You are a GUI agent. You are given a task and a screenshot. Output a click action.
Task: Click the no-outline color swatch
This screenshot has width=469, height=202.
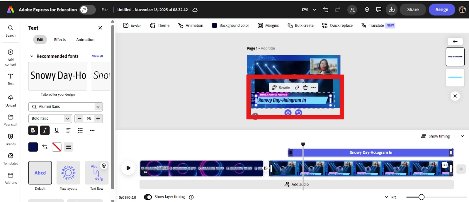coord(57,147)
